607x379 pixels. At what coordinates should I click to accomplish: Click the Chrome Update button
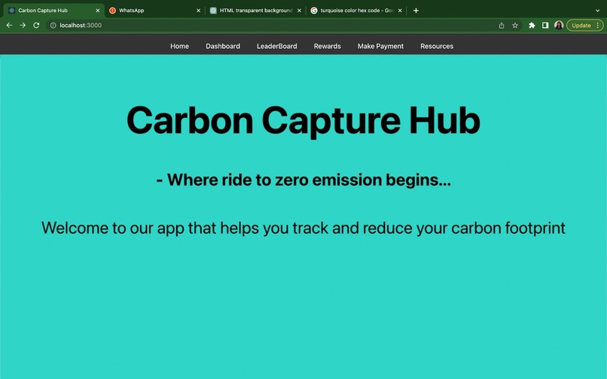point(584,25)
